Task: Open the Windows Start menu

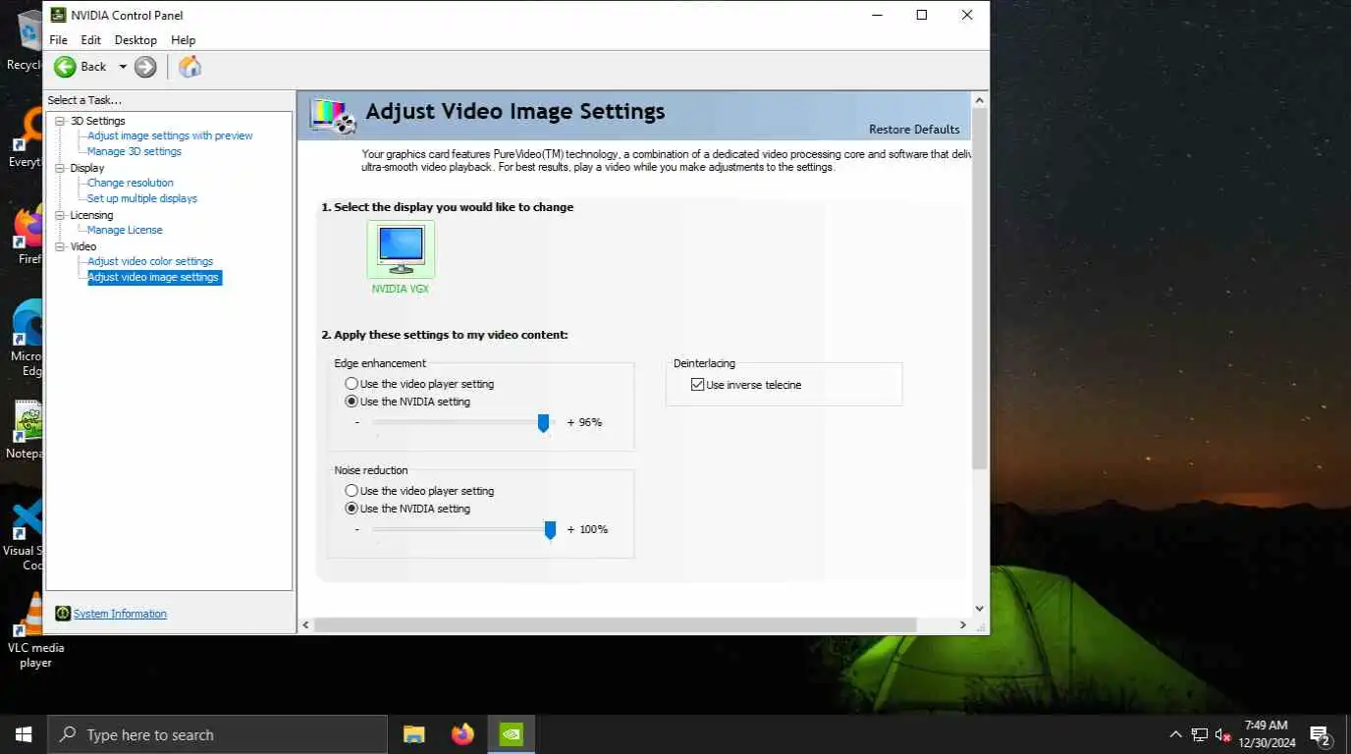Action: click(x=24, y=734)
